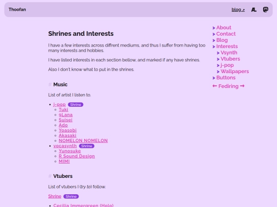Click the Music section heading

tap(60, 84)
